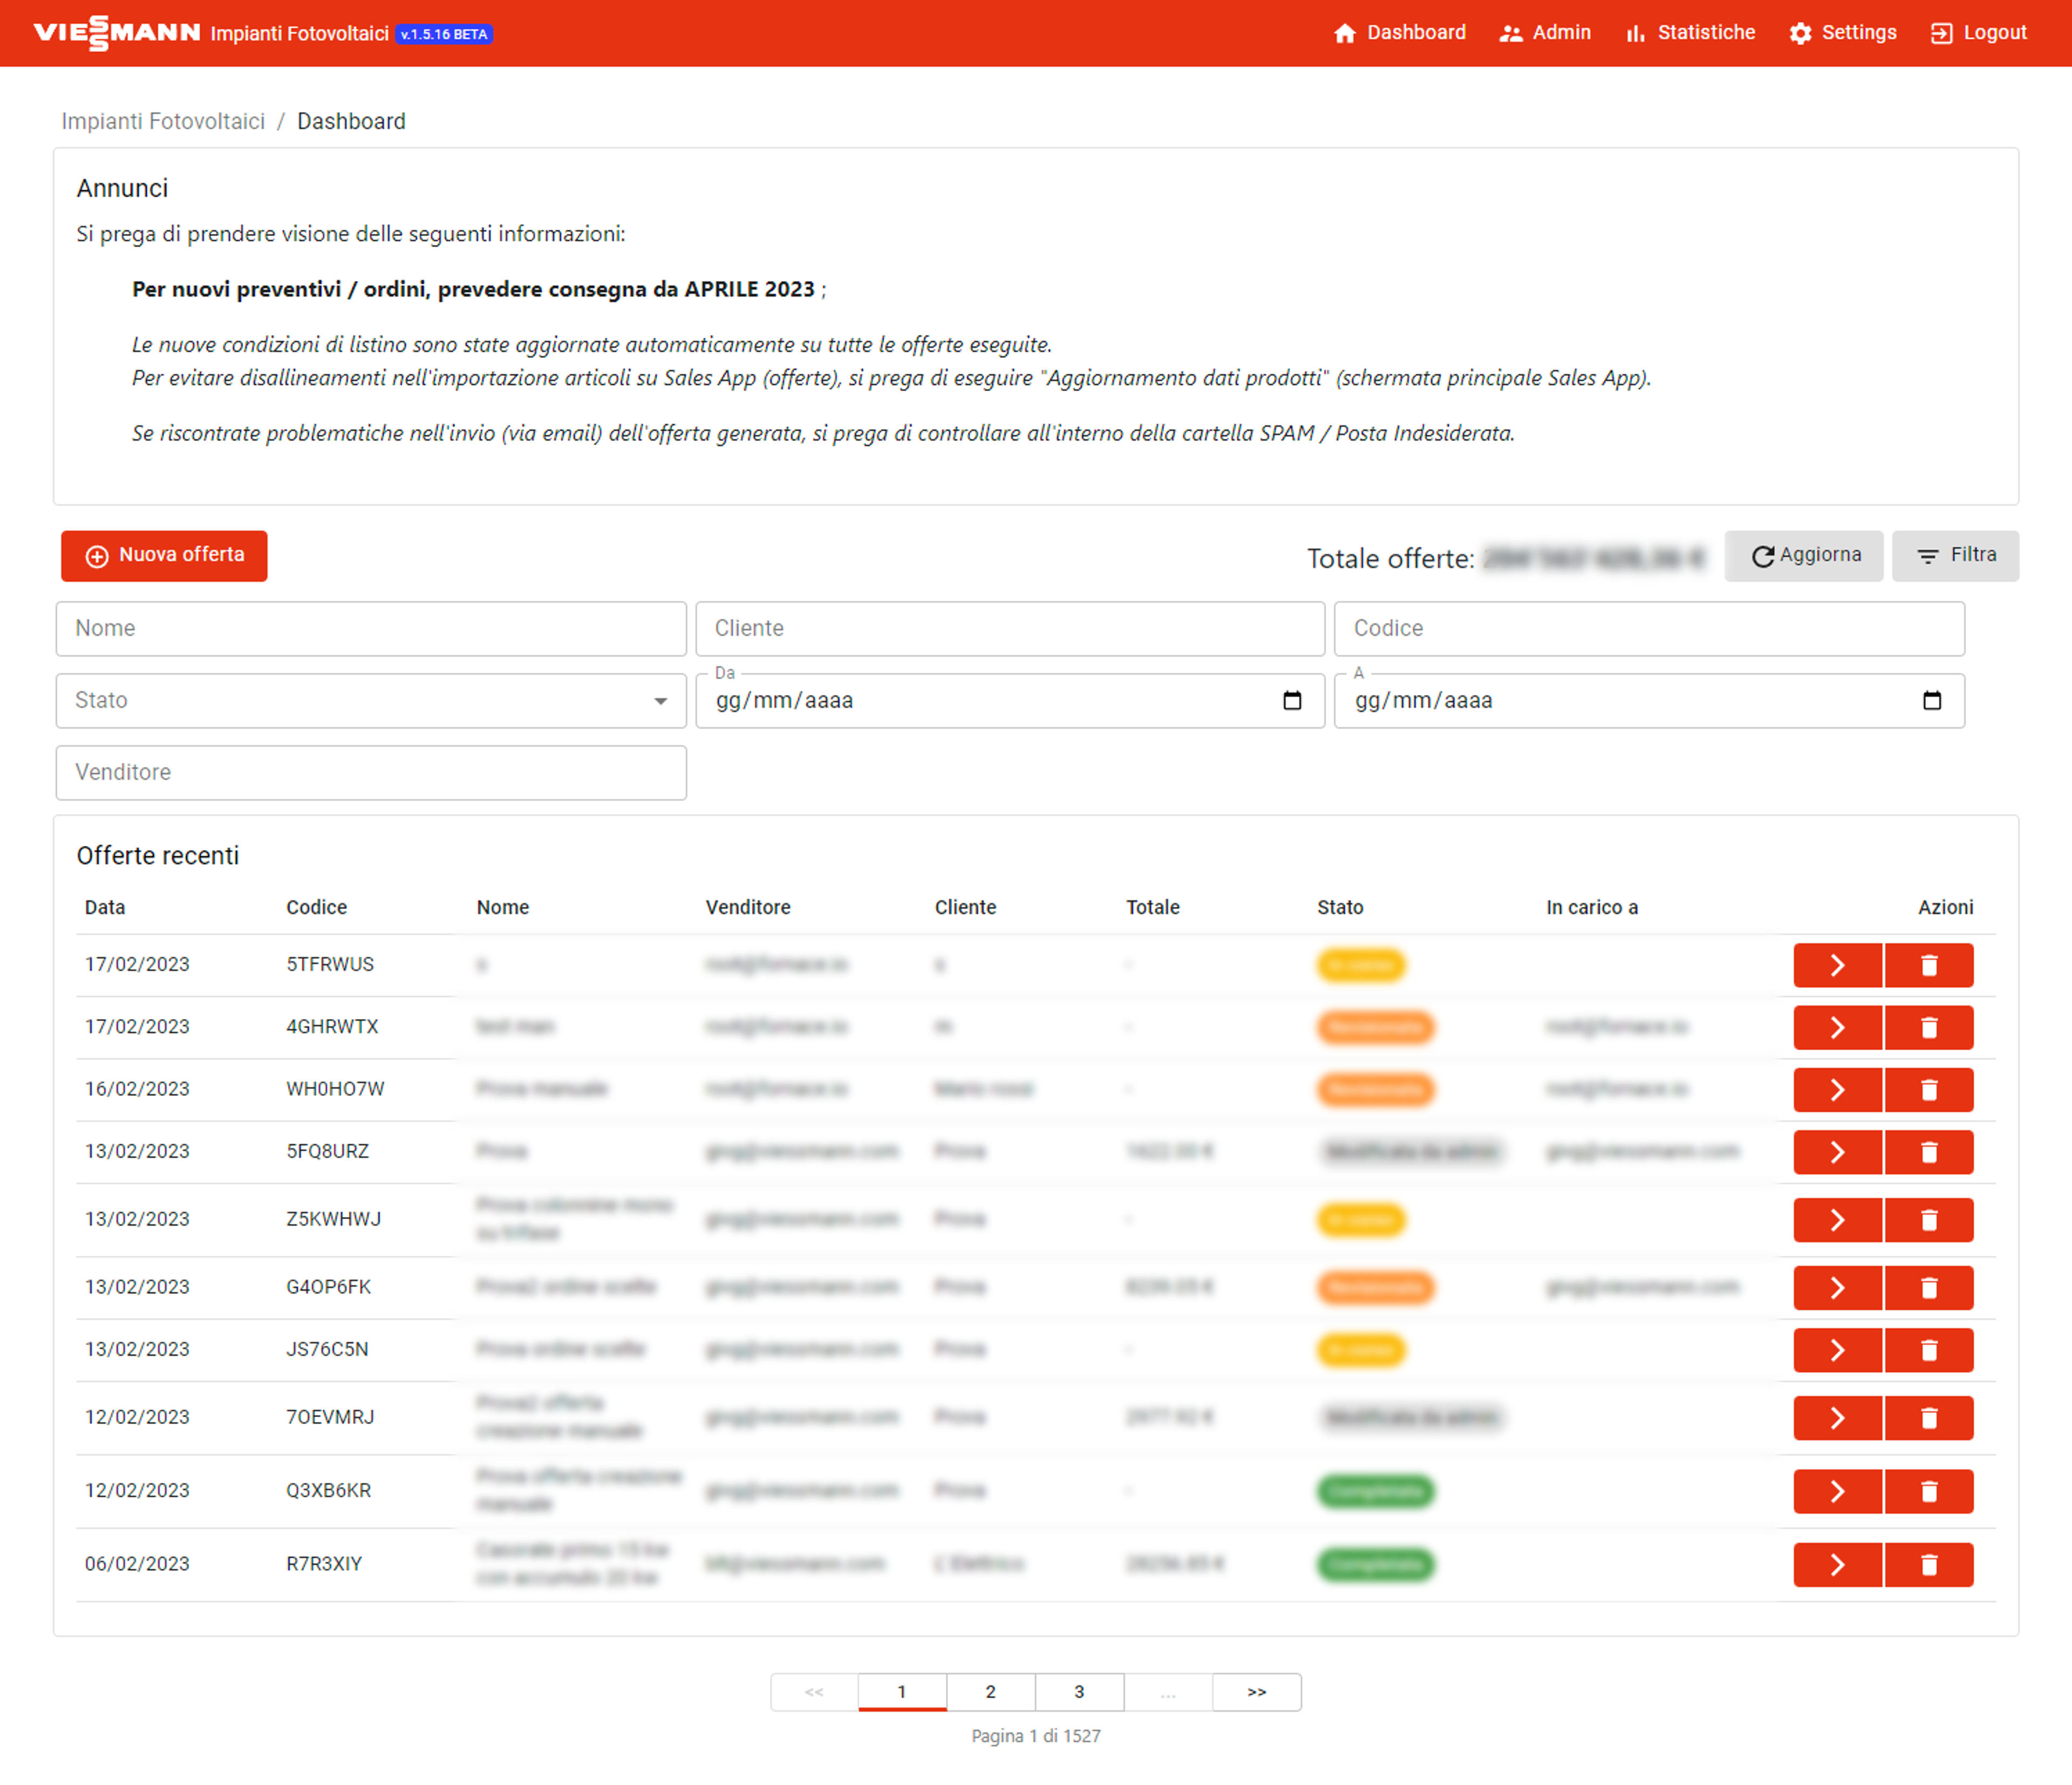Delete offer R7R3XIY with trash icon
Screen dimensions: 2072x1785
1929,1564
